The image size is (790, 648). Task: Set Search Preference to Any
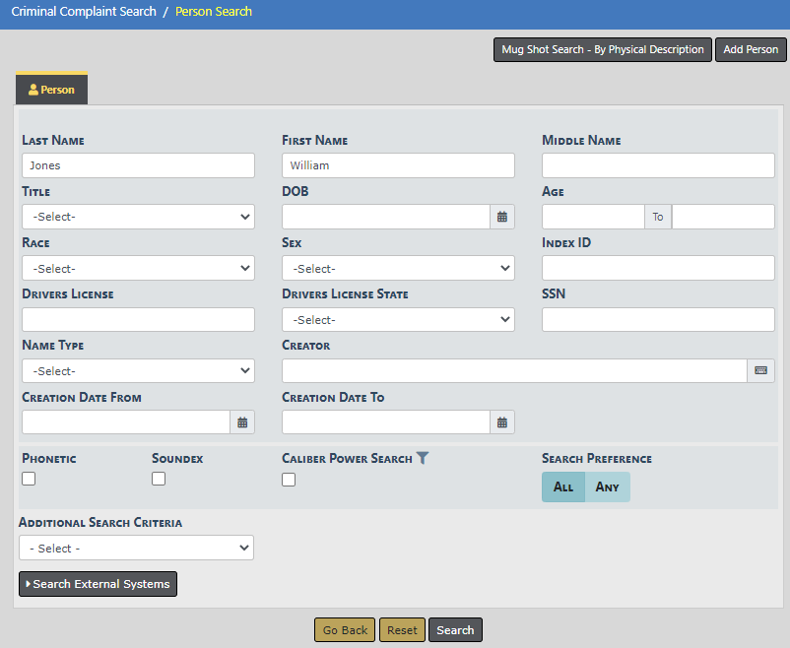[607, 487]
